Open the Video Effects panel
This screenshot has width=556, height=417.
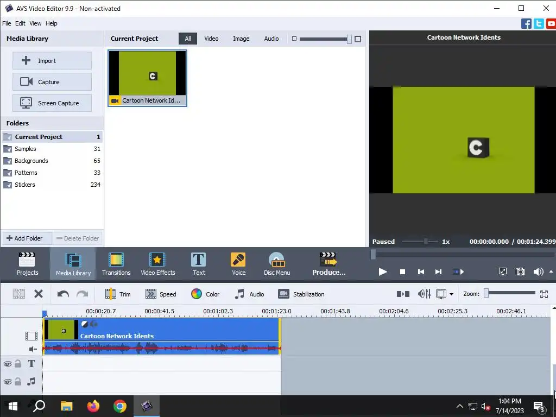[158, 264]
